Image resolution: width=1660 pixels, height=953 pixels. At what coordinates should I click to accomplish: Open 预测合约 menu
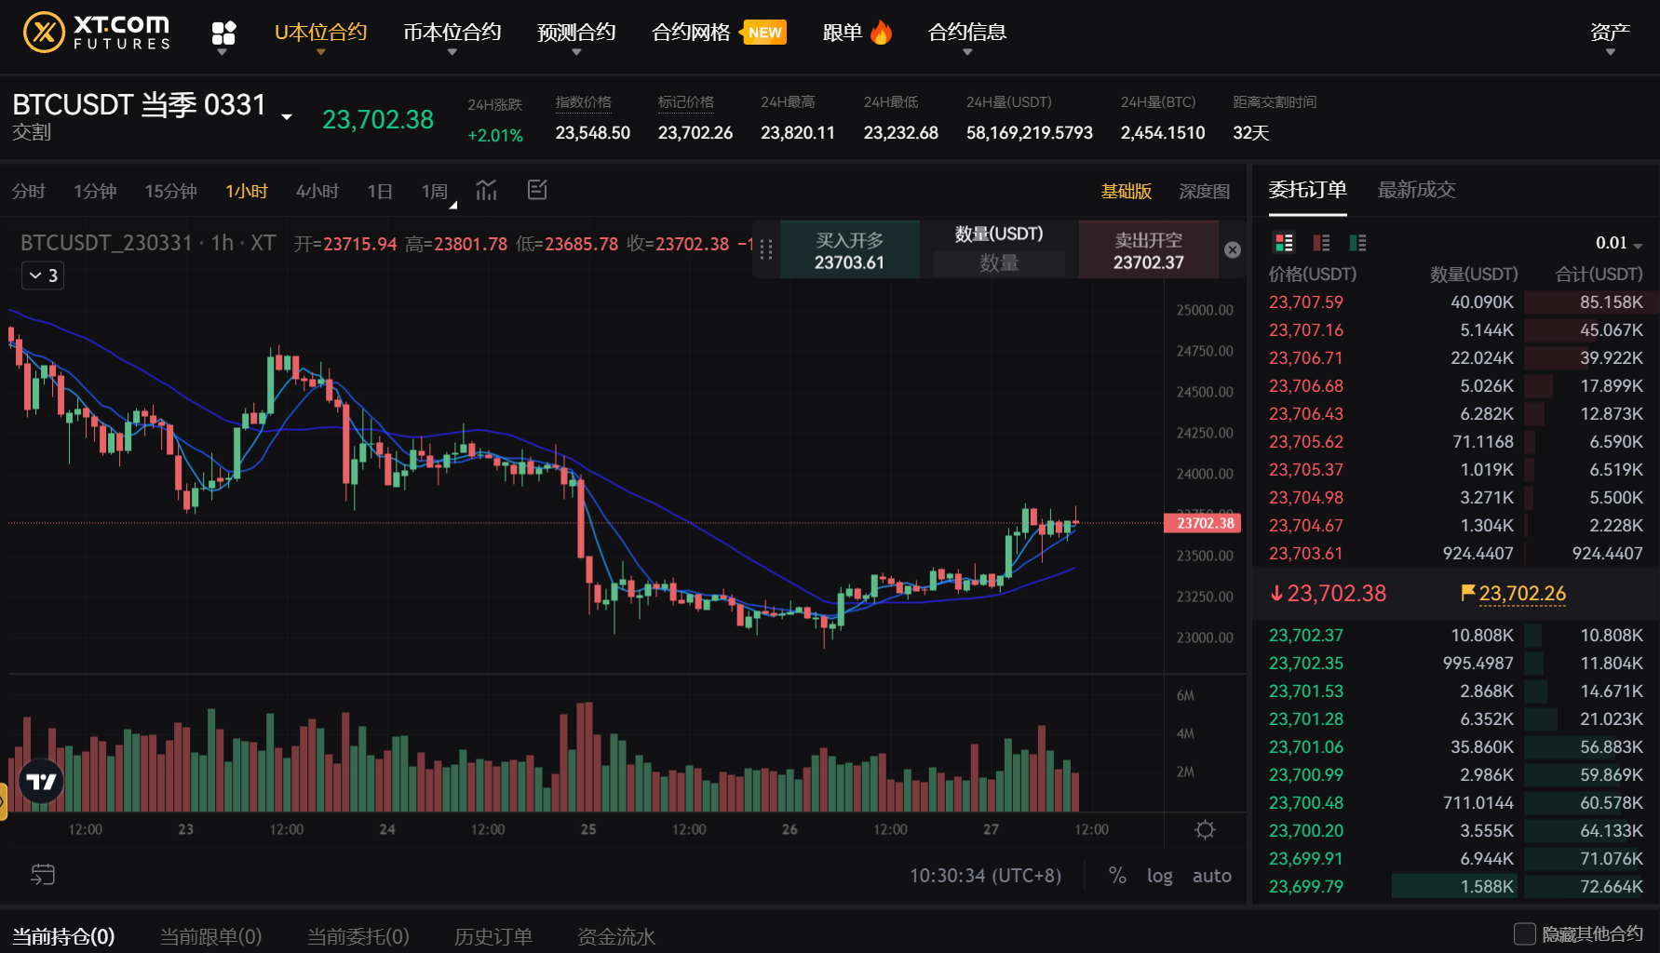pos(576,35)
